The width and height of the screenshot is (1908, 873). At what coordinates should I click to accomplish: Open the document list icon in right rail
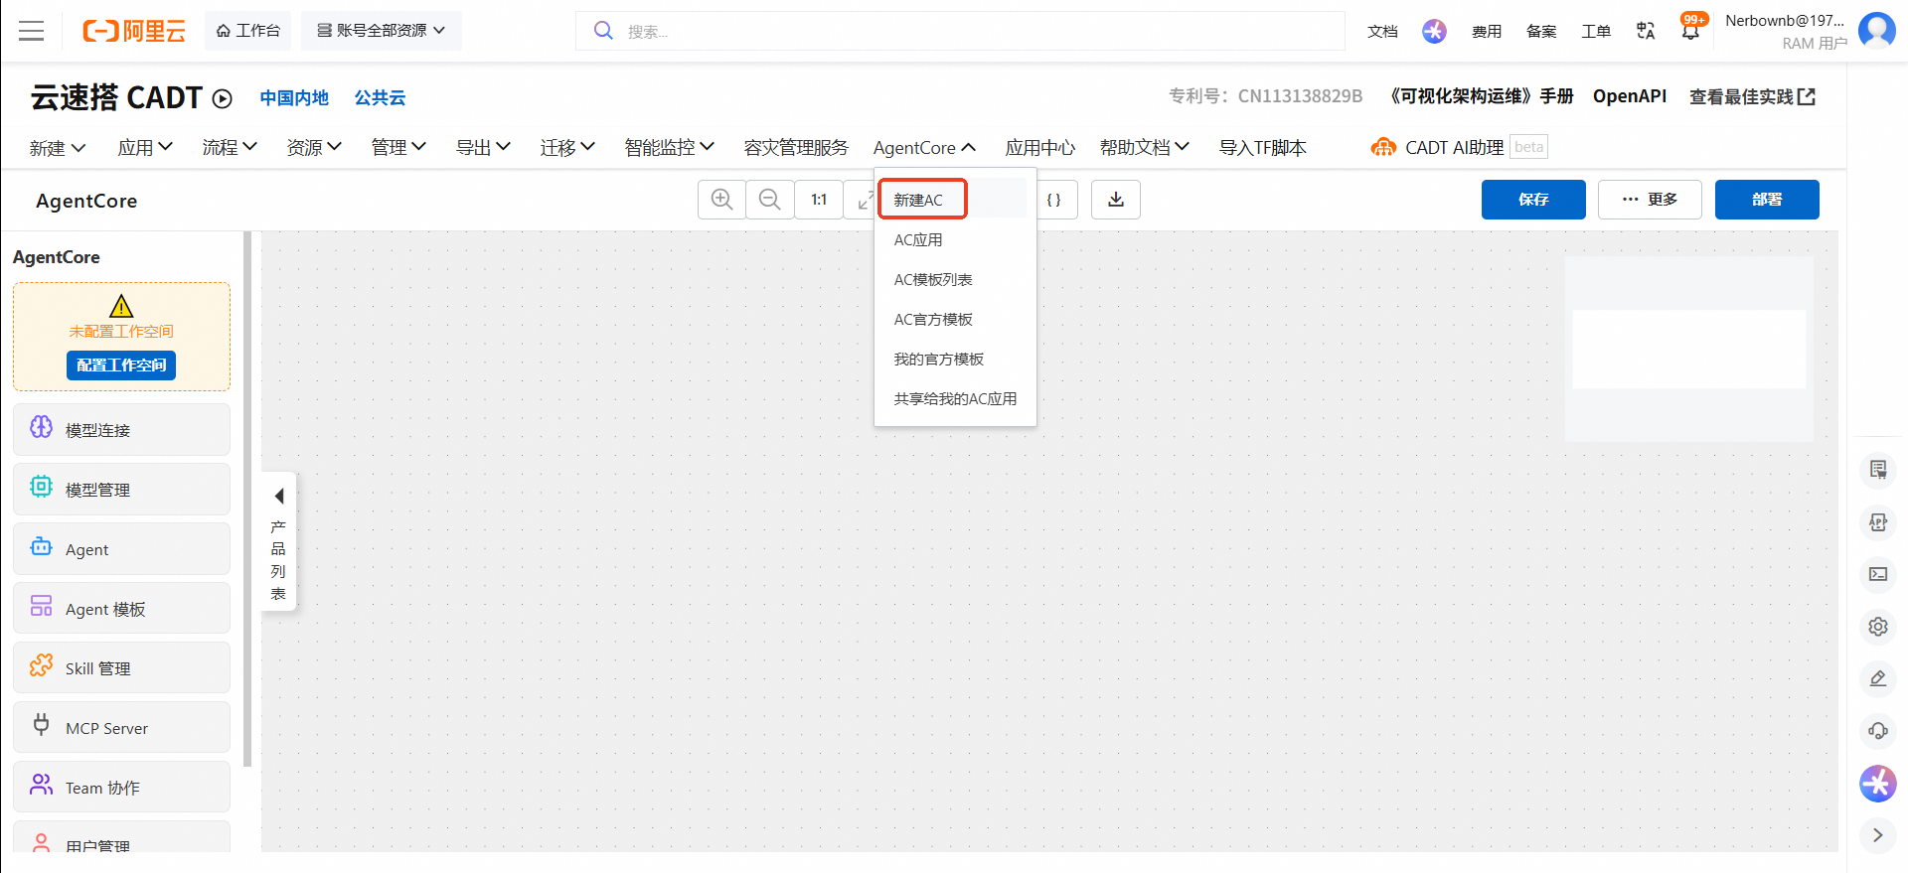click(1878, 470)
